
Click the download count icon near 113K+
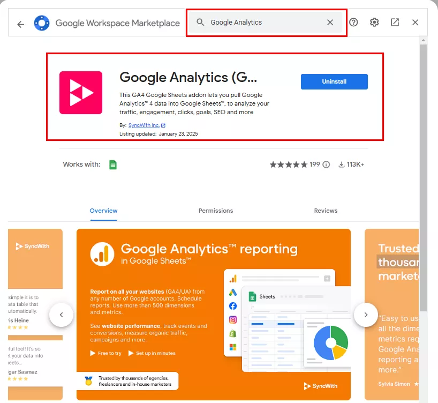click(x=341, y=165)
